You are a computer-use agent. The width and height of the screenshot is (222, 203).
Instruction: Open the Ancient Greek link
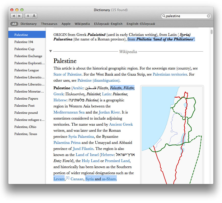tap(121, 124)
